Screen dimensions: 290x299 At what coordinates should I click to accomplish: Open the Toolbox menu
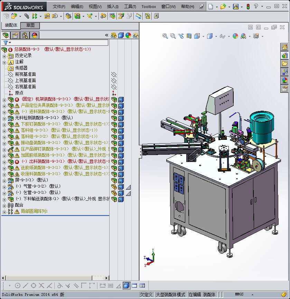(x=149, y=7)
